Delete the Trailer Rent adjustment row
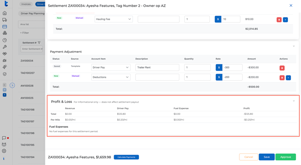The width and height of the screenshot is (301, 165). [x=282, y=68]
